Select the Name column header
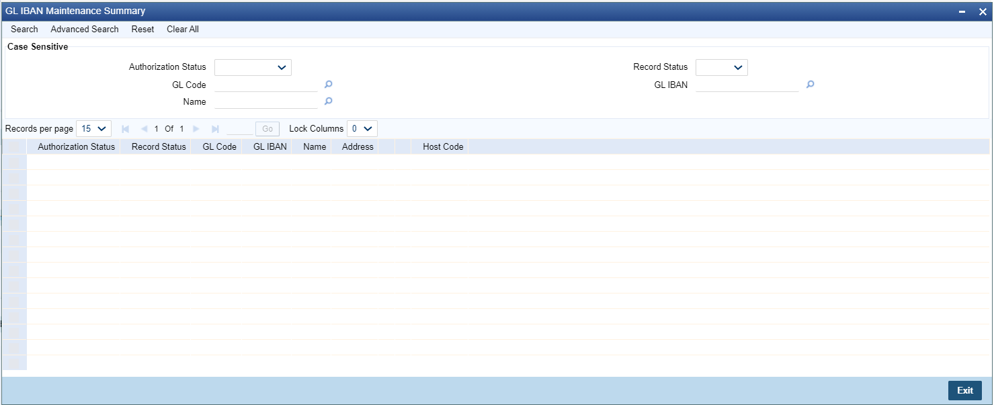 315,146
